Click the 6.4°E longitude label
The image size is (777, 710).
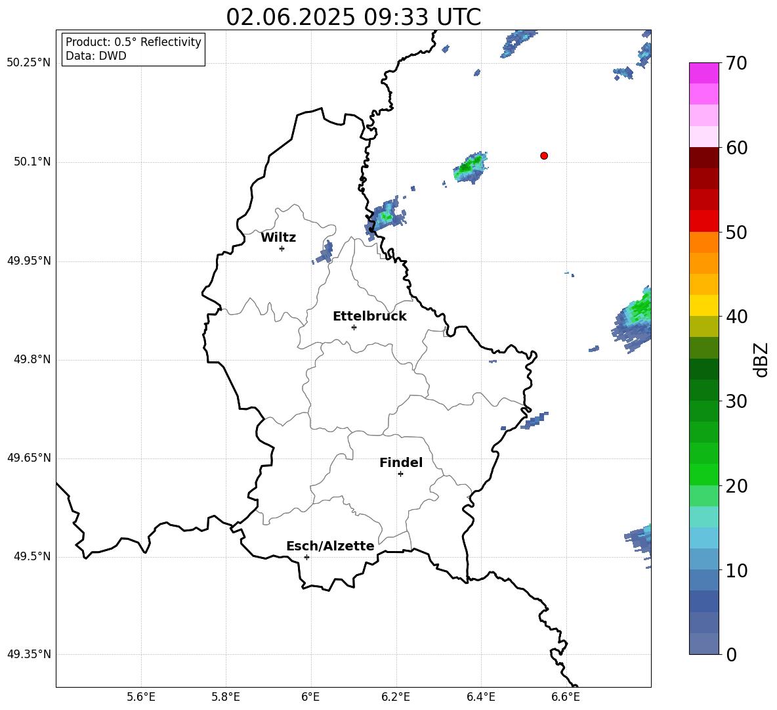(480, 697)
